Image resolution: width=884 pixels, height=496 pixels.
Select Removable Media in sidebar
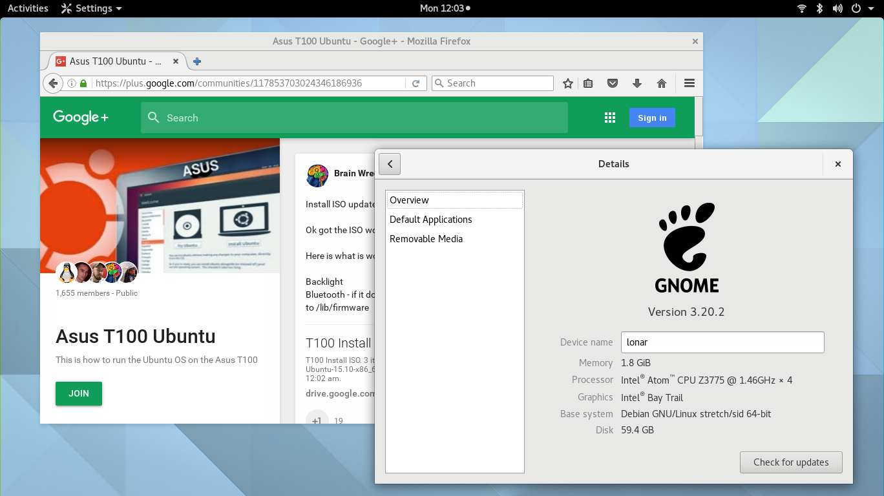pyautogui.click(x=455, y=239)
